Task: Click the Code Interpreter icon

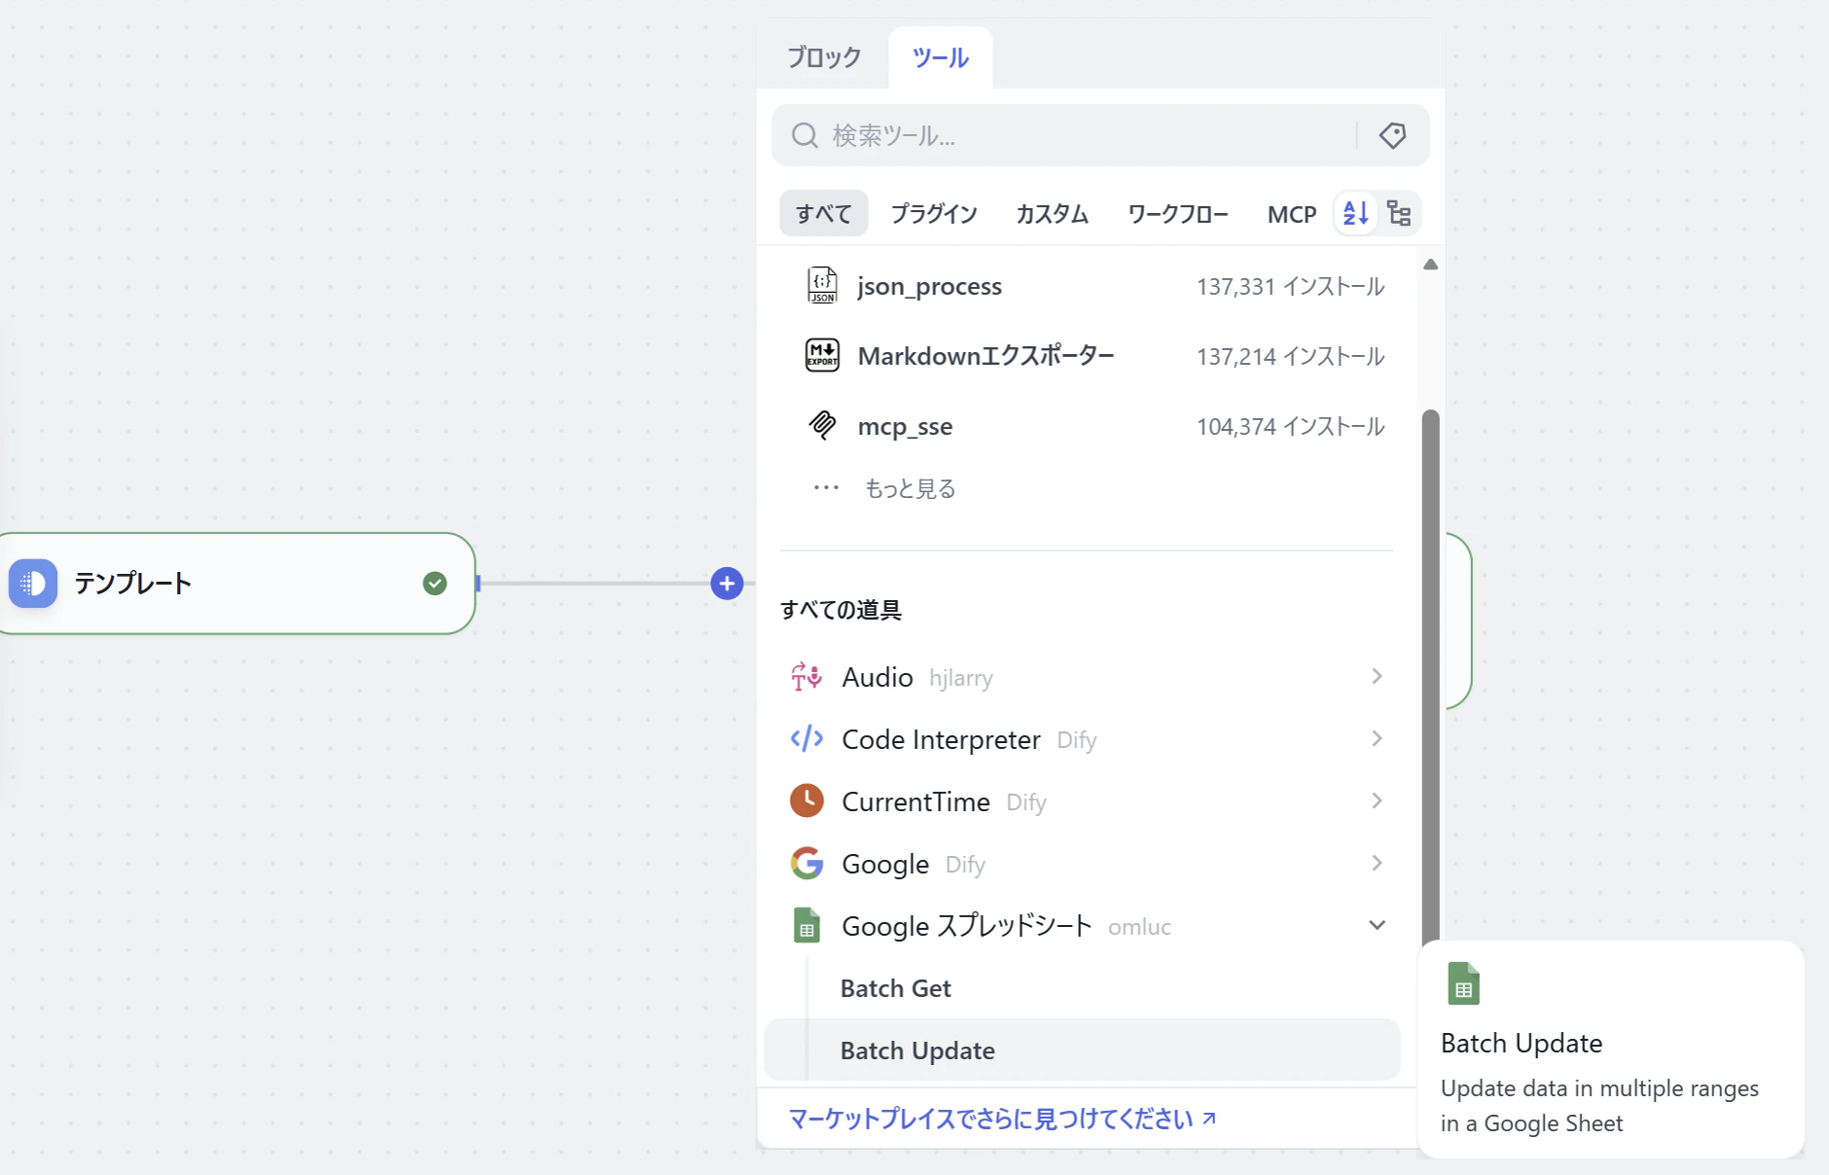Action: (x=807, y=738)
